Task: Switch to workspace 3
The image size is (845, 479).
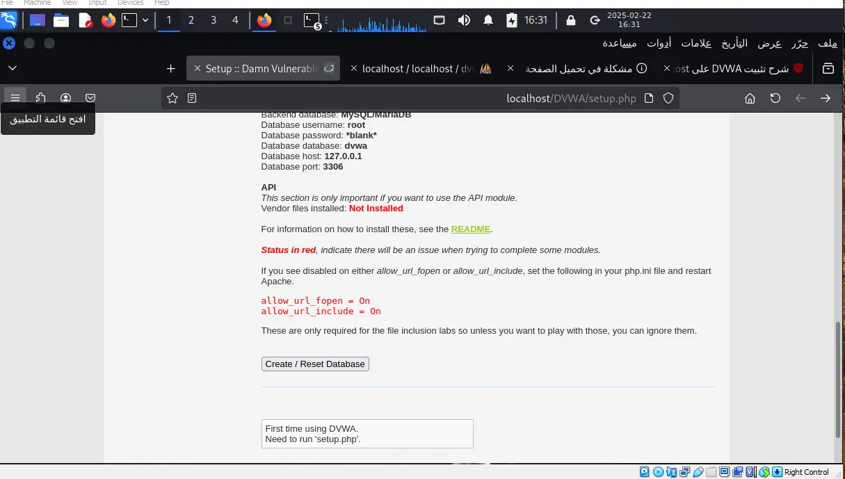Action: tap(214, 20)
